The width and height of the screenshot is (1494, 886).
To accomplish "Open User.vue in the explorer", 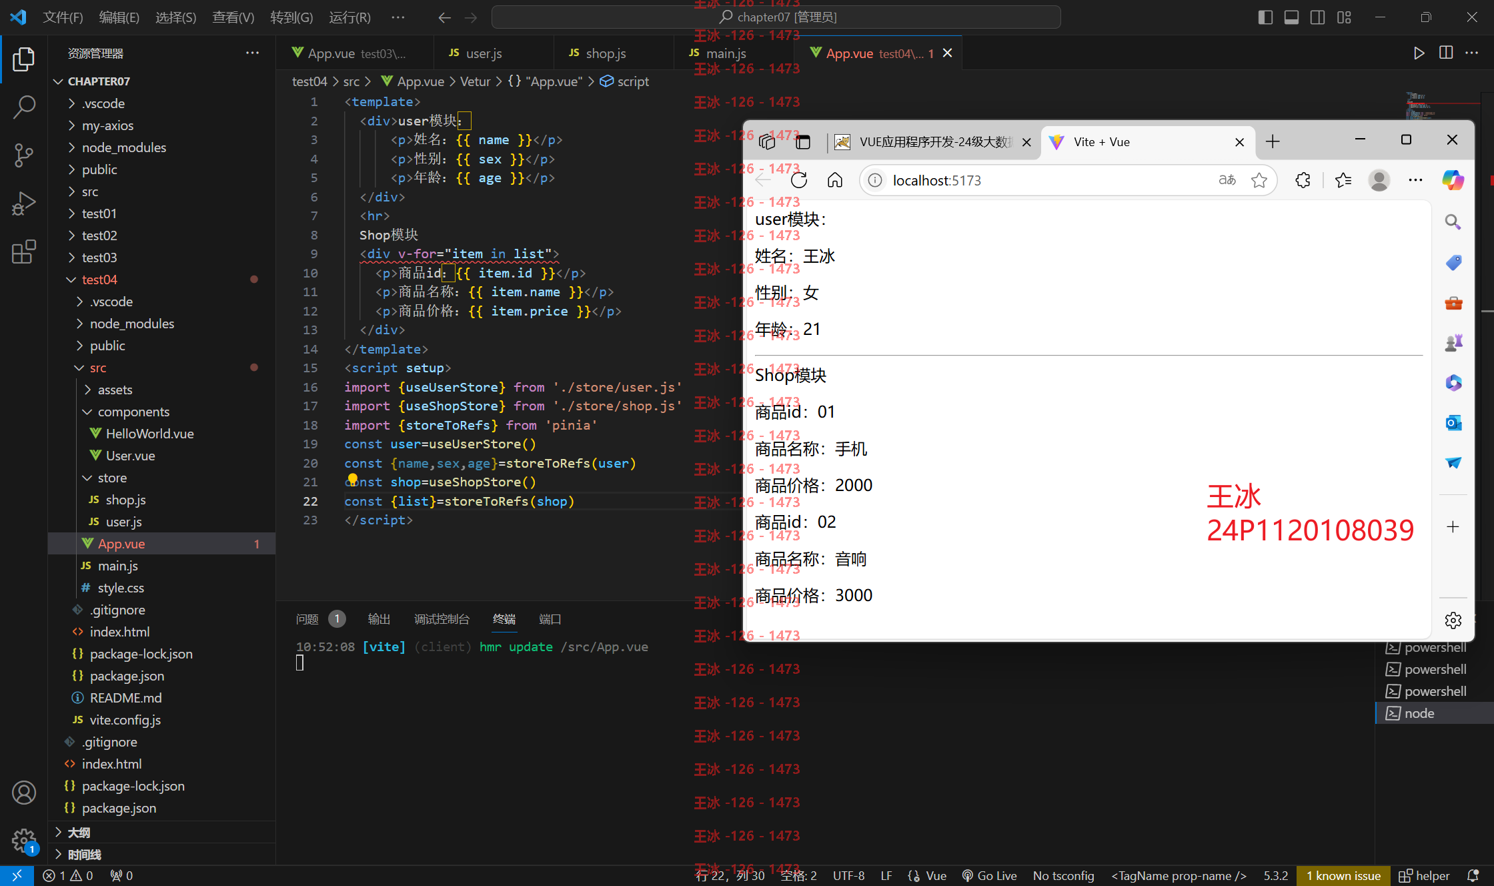I will (161, 456).
